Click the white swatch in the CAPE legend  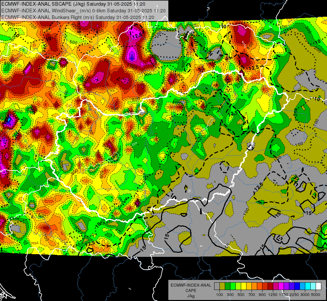(x=319, y=286)
